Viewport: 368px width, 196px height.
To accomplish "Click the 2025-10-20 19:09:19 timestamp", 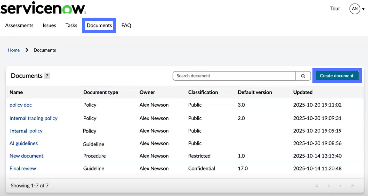I will point(317,131).
